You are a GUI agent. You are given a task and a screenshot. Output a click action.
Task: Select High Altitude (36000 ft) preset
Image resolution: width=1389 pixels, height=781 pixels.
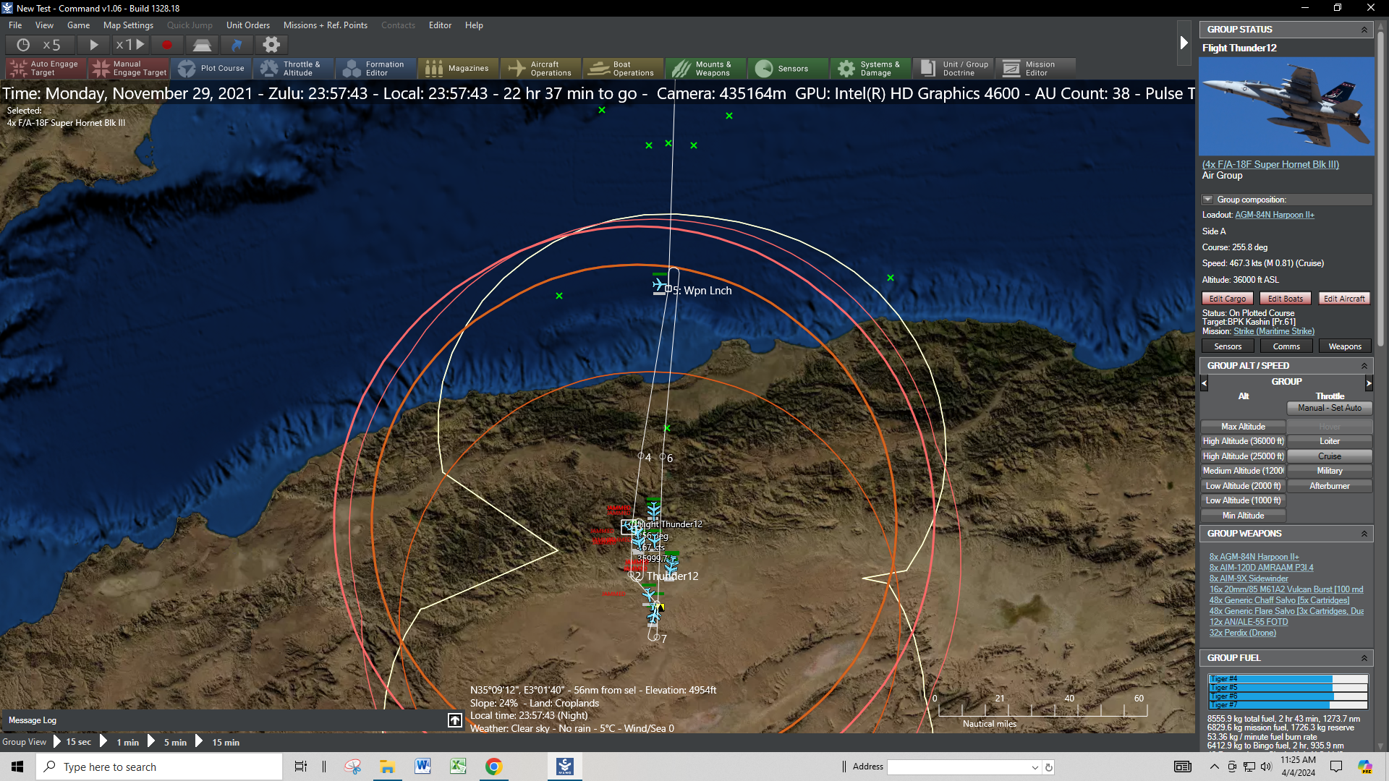[1243, 441]
